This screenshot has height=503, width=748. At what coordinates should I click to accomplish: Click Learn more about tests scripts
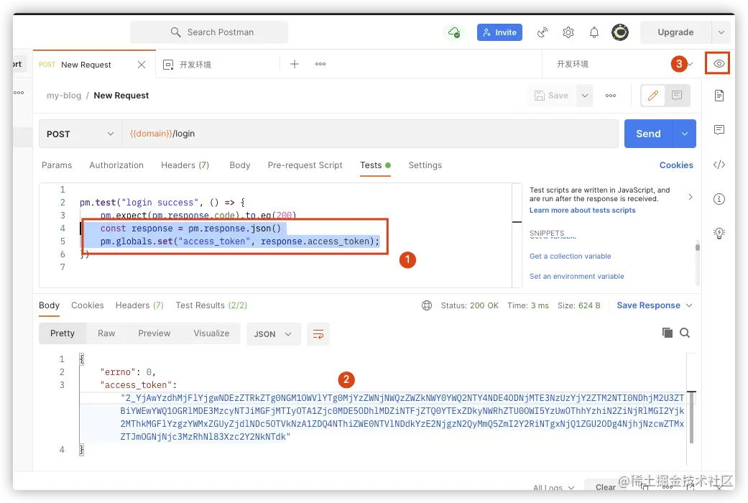coord(582,211)
